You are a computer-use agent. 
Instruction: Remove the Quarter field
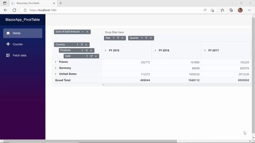[x=151, y=38]
